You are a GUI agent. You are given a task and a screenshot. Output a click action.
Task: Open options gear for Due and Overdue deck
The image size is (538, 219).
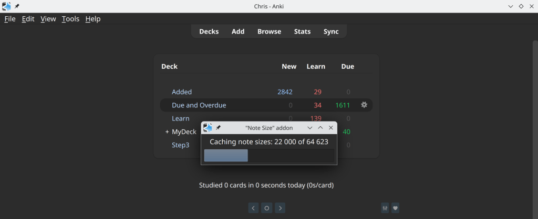tap(364, 105)
